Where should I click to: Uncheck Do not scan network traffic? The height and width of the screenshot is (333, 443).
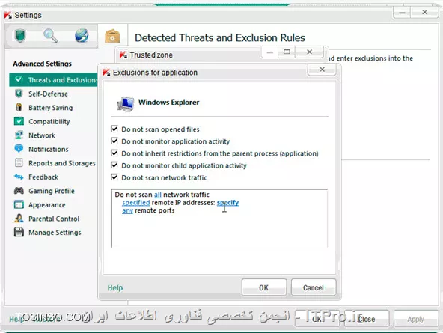coord(114,177)
